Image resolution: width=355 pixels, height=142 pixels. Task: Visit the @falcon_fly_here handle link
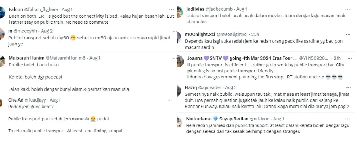[x=42, y=9]
